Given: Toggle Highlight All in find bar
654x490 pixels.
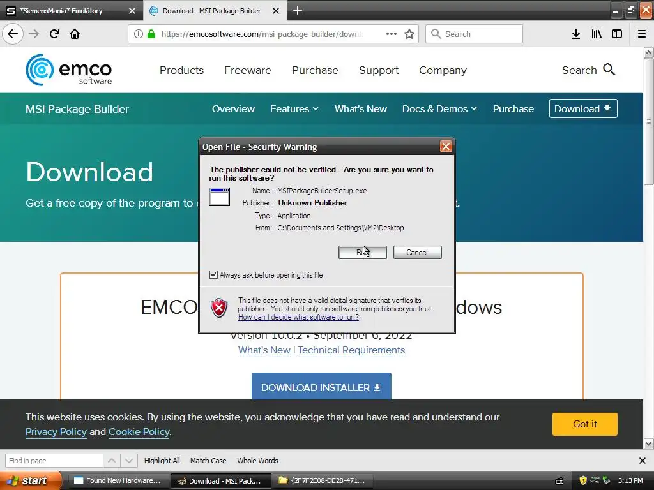Looking at the screenshot, I should tap(162, 461).
